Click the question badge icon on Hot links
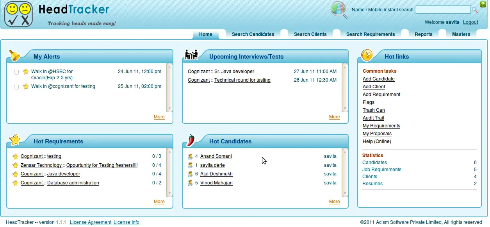Viewport: 490px width, 227px height. coord(366,55)
